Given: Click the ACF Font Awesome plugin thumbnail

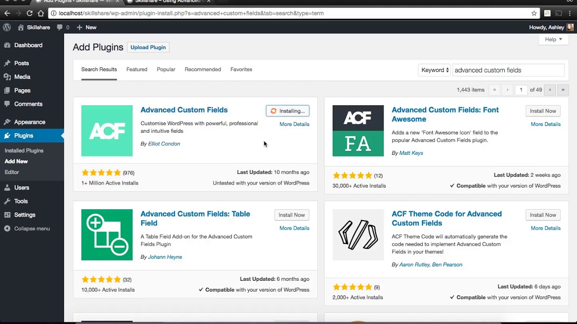Looking at the screenshot, I should click(x=358, y=131).
